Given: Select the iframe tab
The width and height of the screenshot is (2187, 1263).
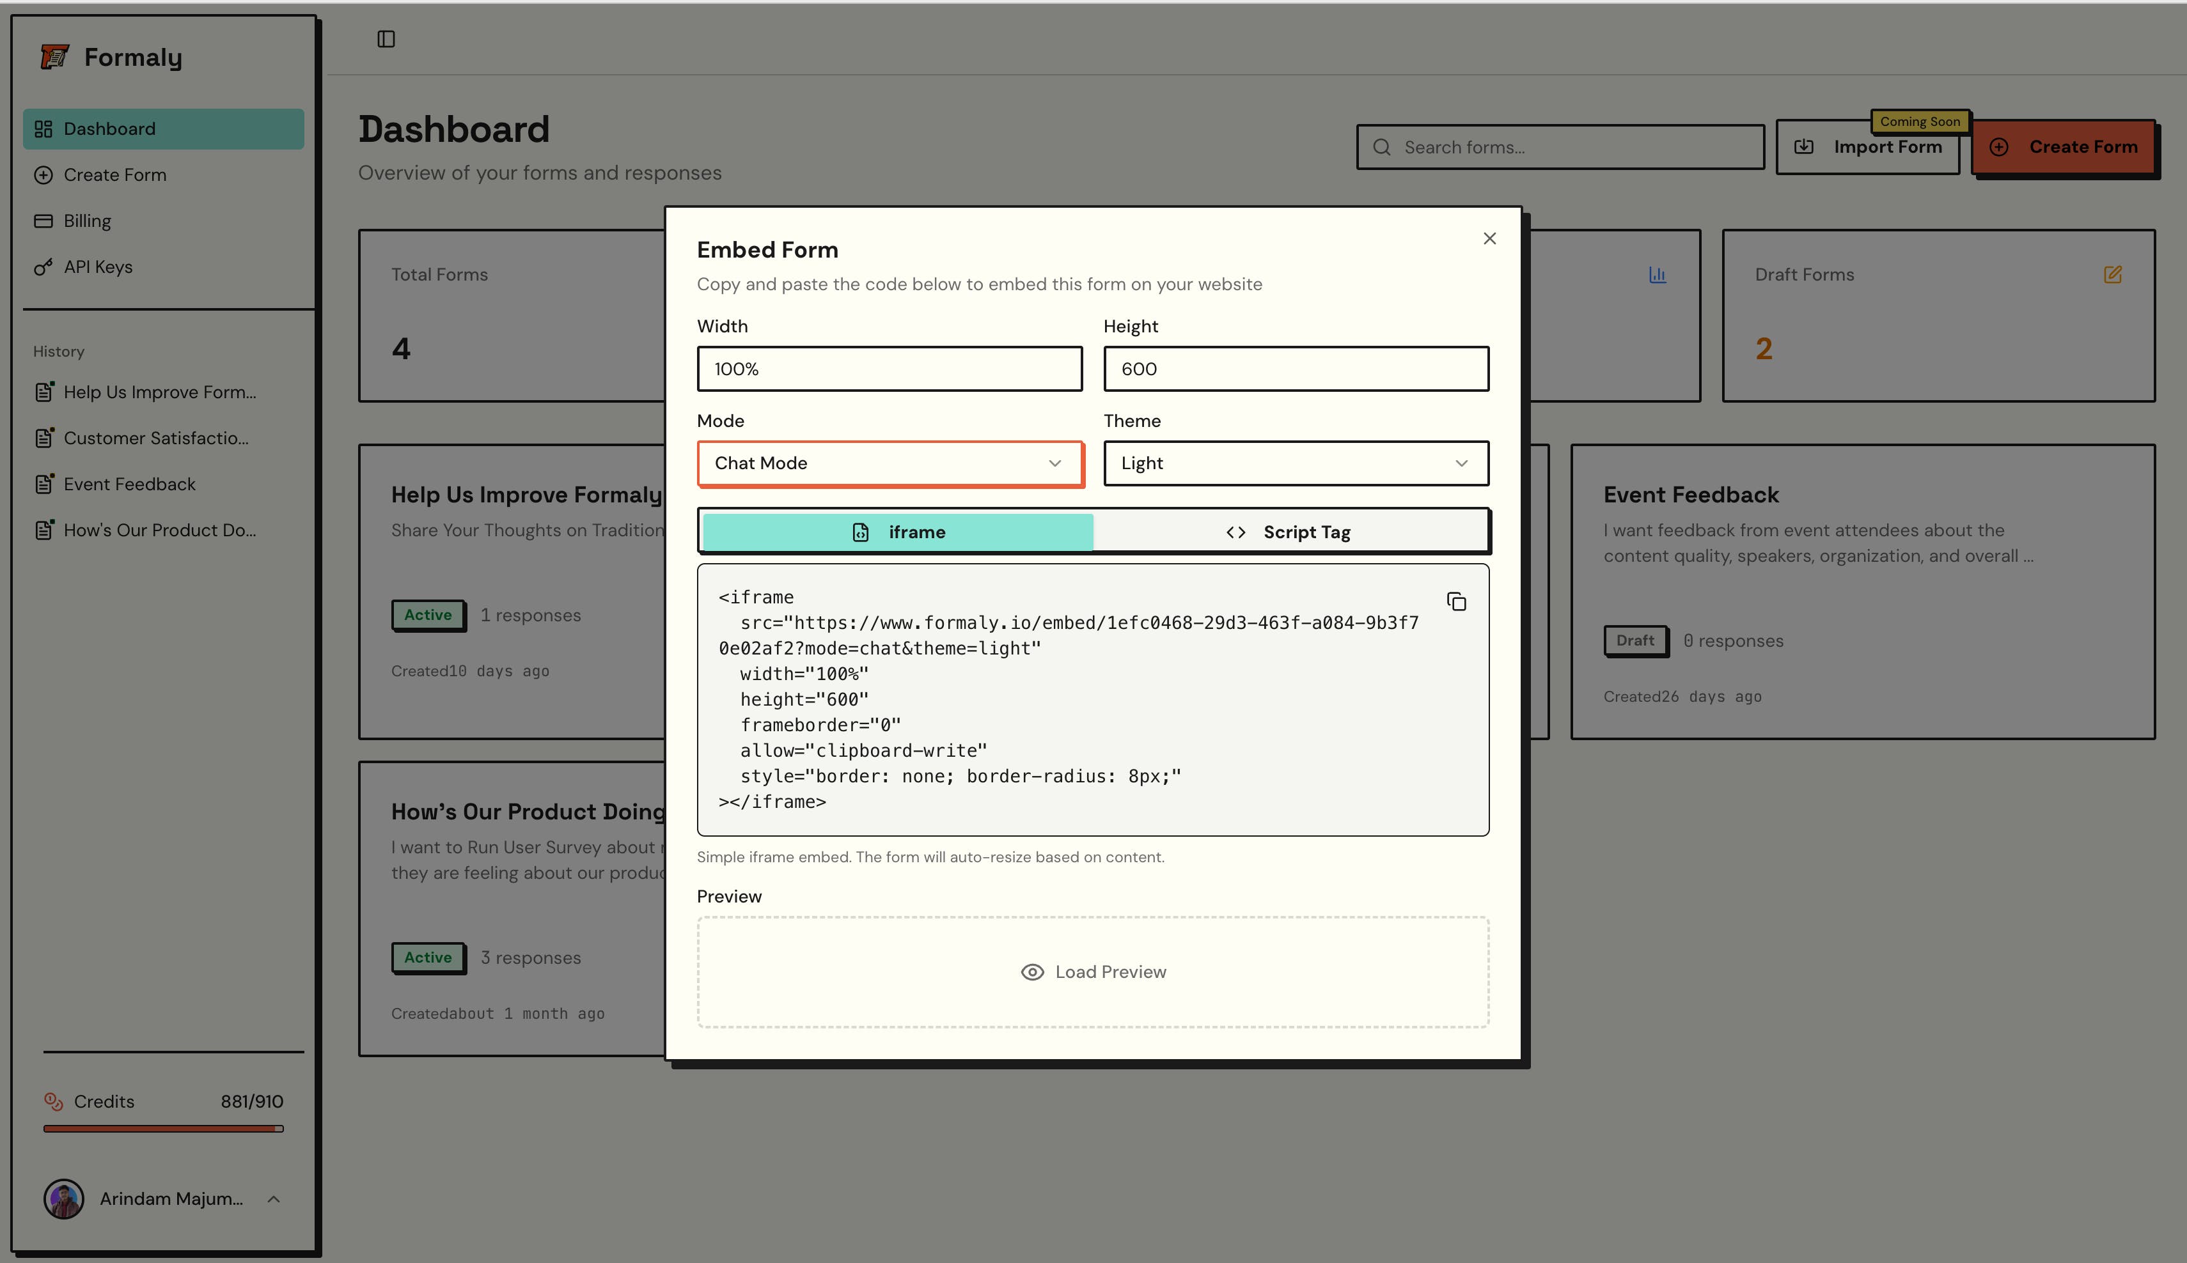Looking at the screenshot, I should (x=898, y=532).
